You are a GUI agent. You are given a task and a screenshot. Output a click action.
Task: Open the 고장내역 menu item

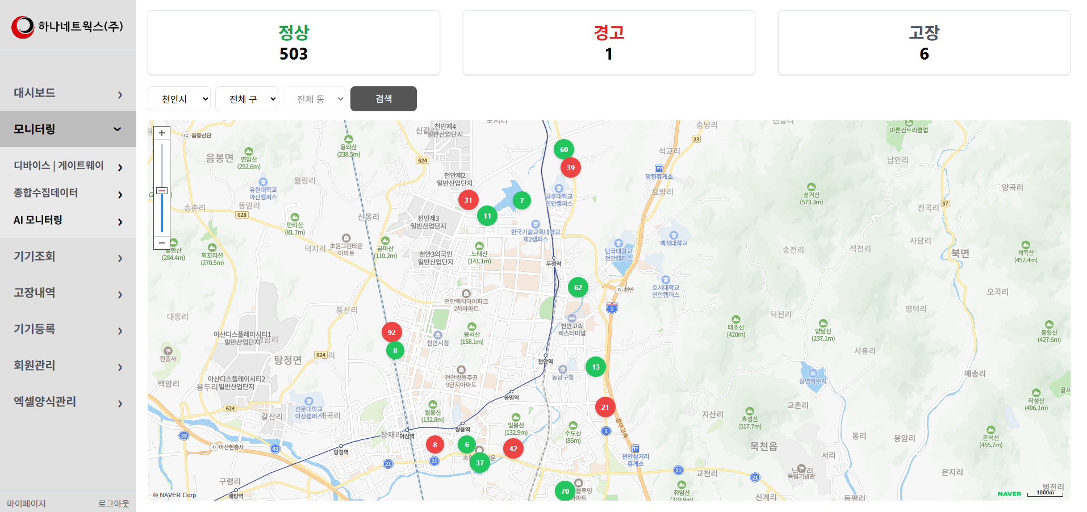tap(68, 293)
